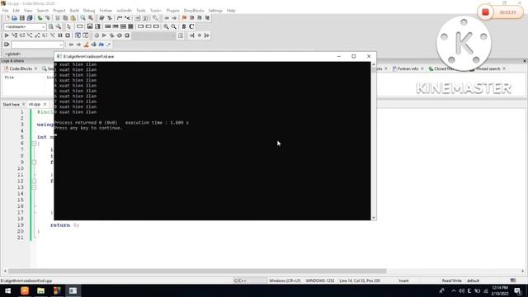Click the Save all files icon

(30, 18)
